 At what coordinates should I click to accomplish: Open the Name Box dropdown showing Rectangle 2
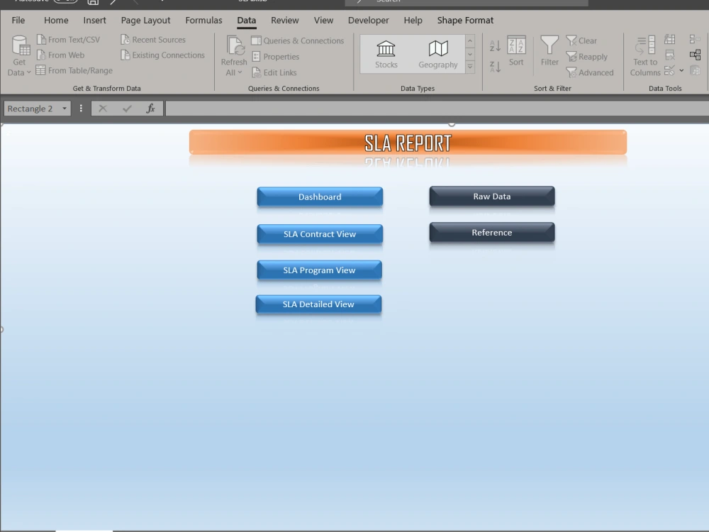(64, 108)
